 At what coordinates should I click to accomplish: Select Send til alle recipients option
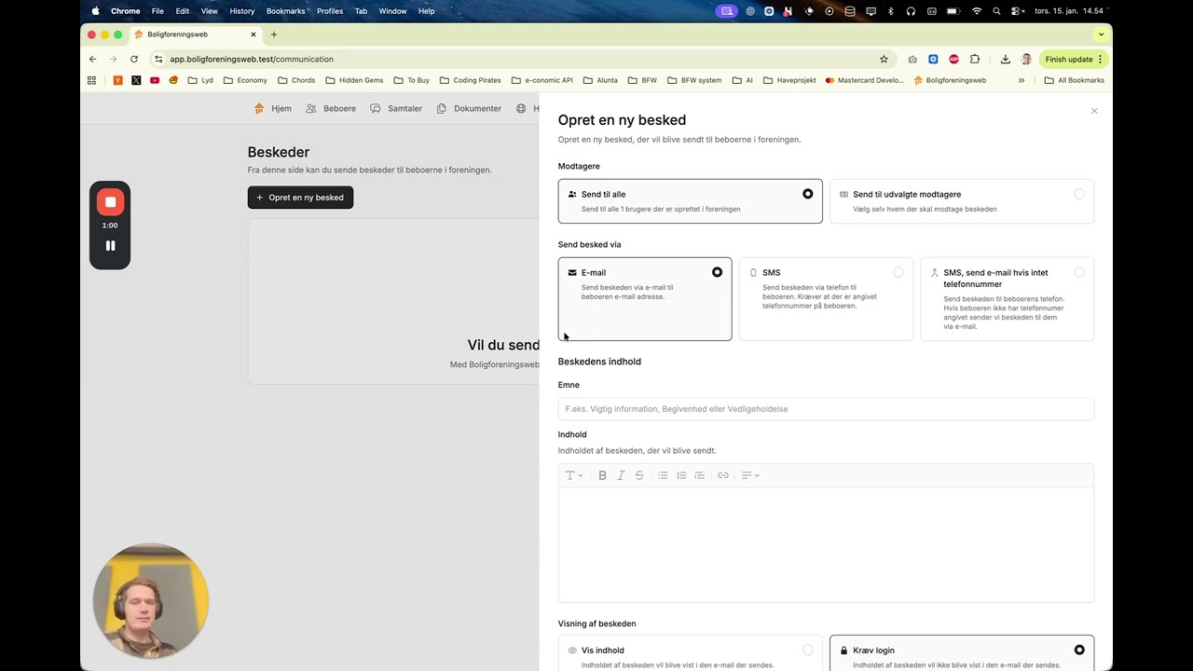[691, 201]
